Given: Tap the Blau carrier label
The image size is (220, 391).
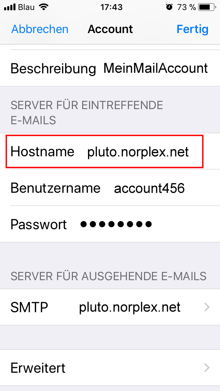Looking at the screenshot, I should point(26,7).
